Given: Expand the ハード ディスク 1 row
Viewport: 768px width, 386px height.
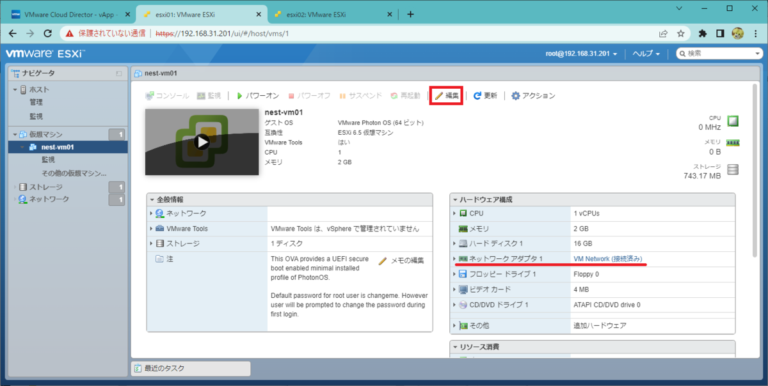Looking at the screenshot, I should tap(454, 243).
